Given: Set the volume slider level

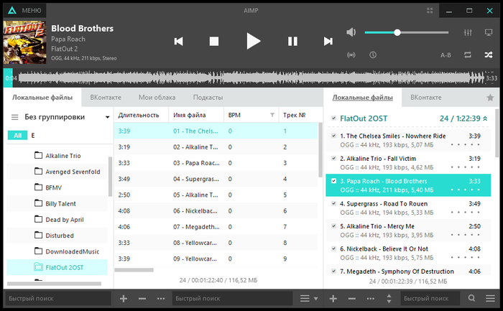Looking at the screenshot, I should (x=407, y=32).
